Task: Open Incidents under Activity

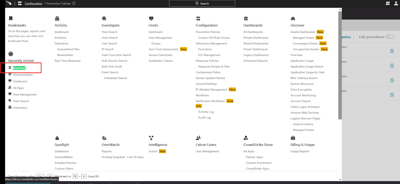Action: pyautogui.click(x=60, y=38)
